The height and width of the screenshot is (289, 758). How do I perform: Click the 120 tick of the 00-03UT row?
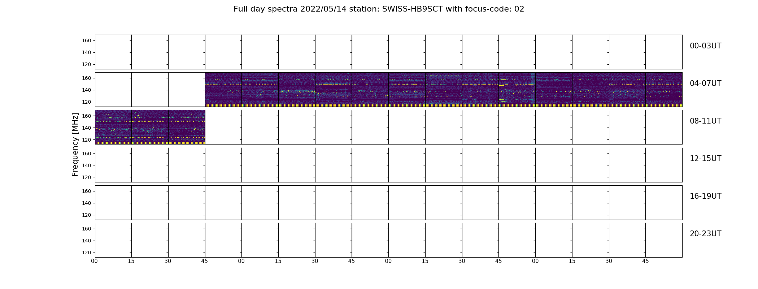coord(87,64)
